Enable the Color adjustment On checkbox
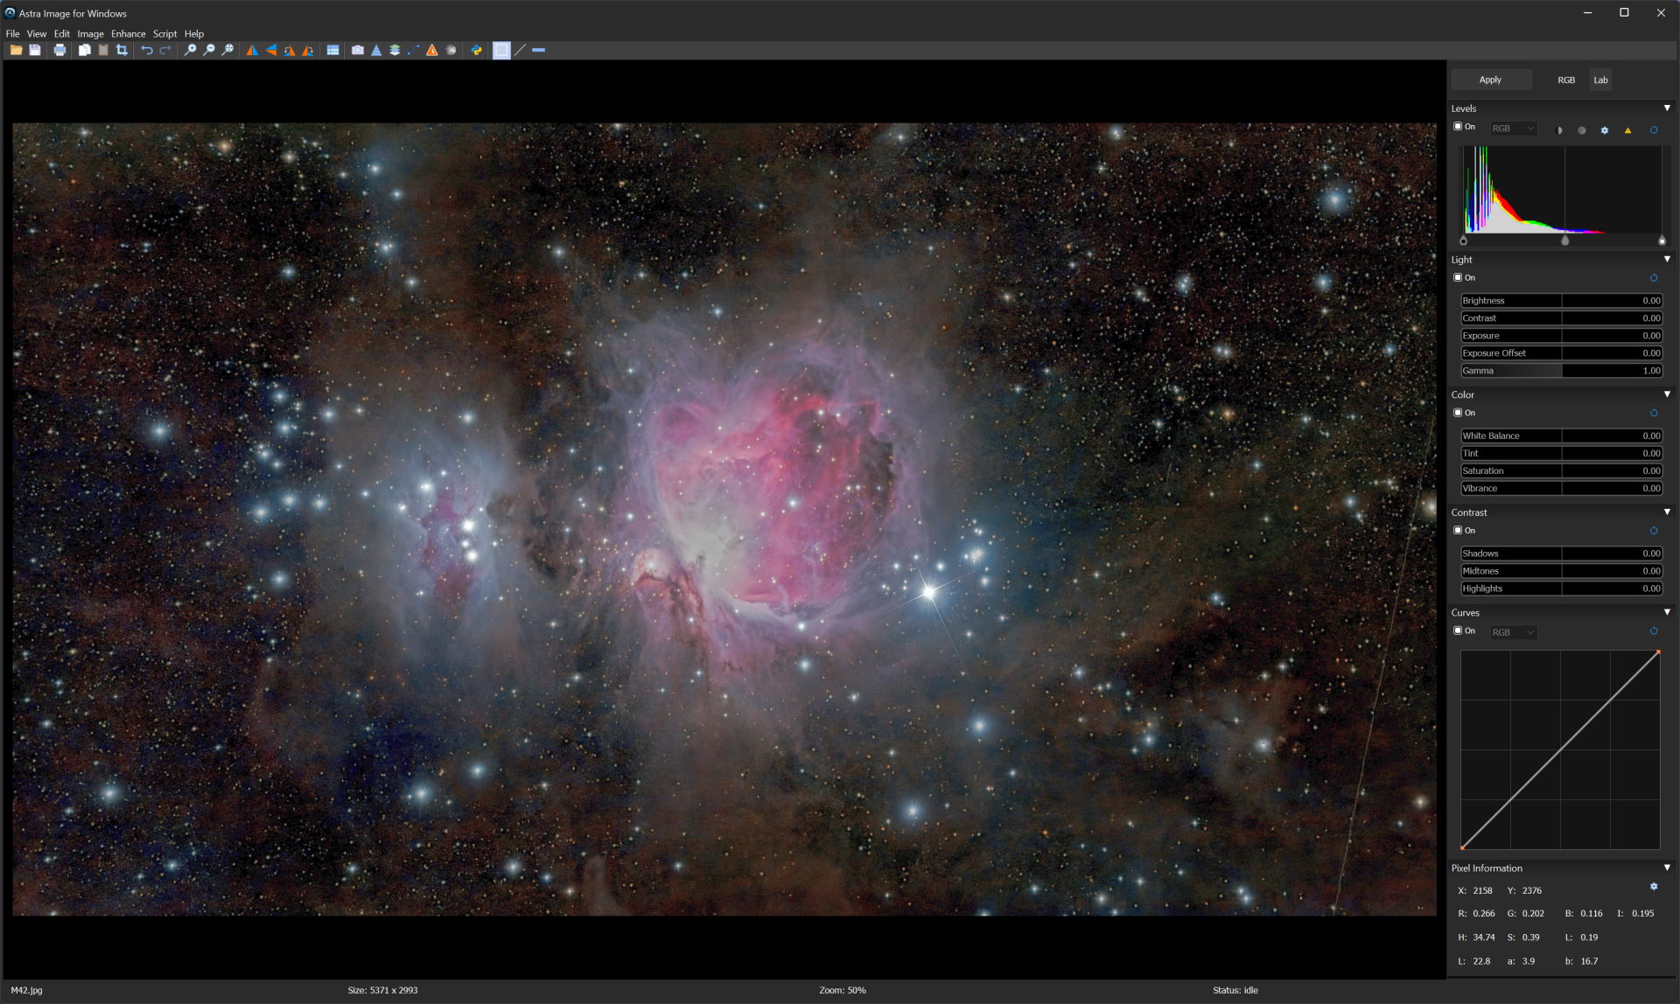 pyautogui.click(x=1459, y=412)
